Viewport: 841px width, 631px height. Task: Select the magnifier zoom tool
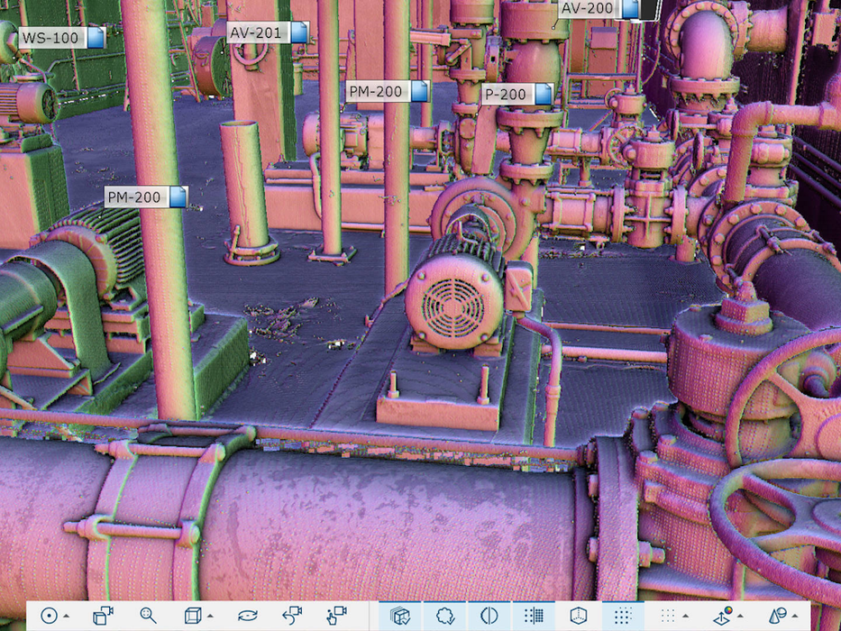tap(149, 616)
